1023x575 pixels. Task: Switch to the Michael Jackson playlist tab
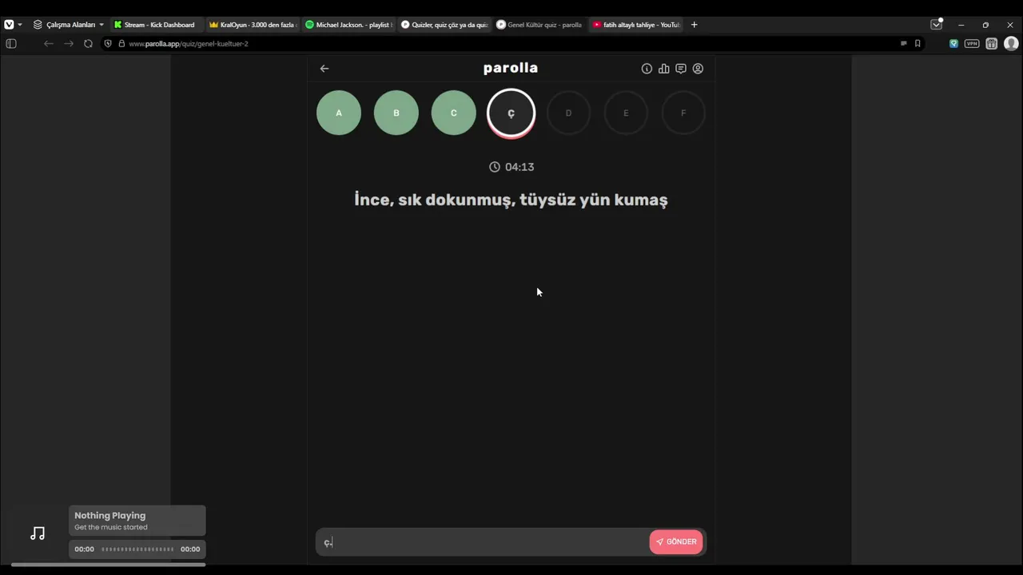348,25
